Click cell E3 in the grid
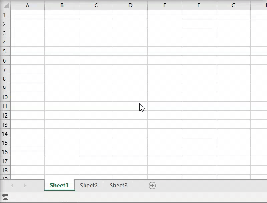Viewport: 267px width, 203px height. (165, 33)
